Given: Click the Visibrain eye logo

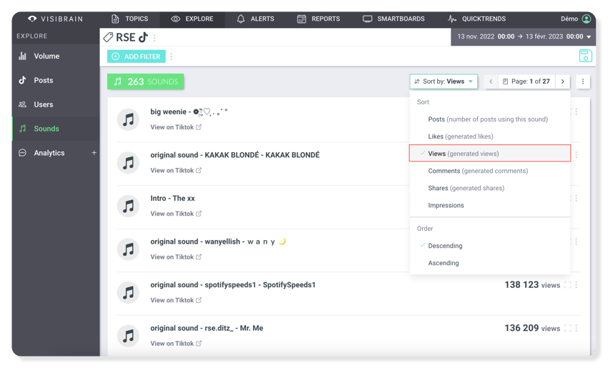Looking at the screenshot, I should pos(32,19).
